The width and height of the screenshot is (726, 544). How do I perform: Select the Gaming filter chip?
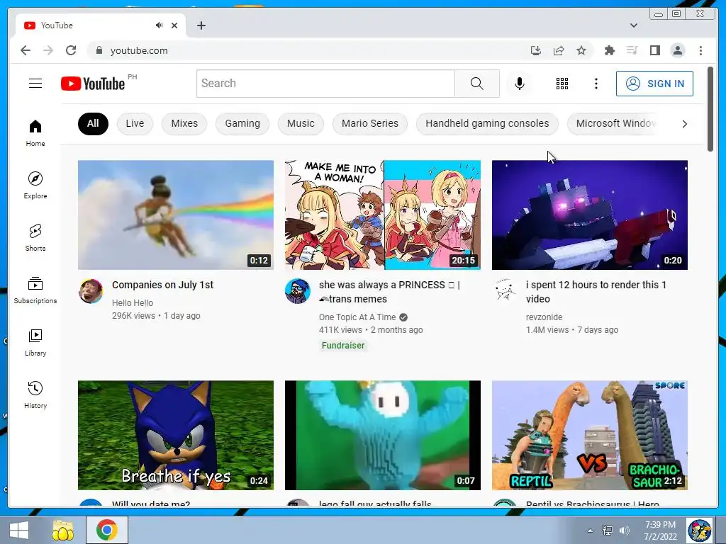click(242, 123)
